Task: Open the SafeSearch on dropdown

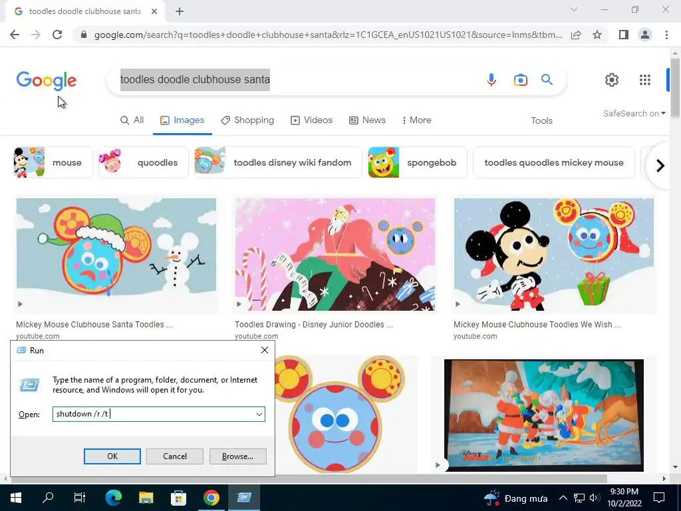Action: coord(634,113)
